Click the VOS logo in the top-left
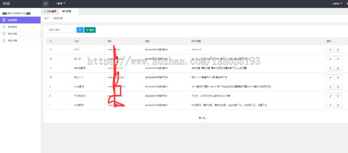The height and width of the screenshot is (153, 348). pyautogui.click(x=6, y=3)
